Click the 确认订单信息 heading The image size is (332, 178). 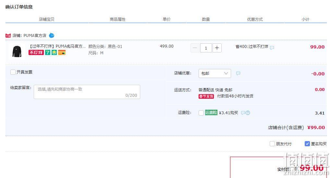[x=19, y=7]
